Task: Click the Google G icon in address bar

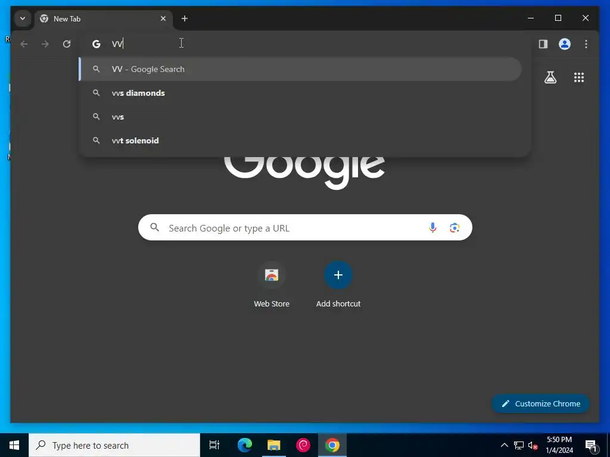Action: (x=96, y=44)
